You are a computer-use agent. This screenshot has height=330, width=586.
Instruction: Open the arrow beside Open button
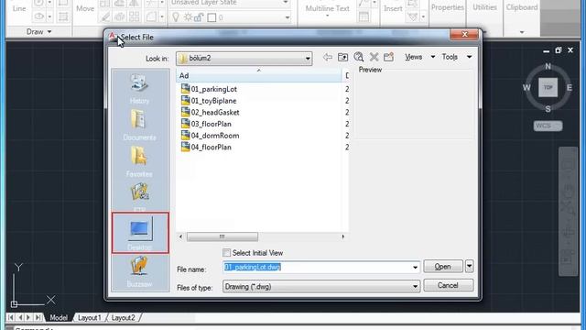point(469,266)
